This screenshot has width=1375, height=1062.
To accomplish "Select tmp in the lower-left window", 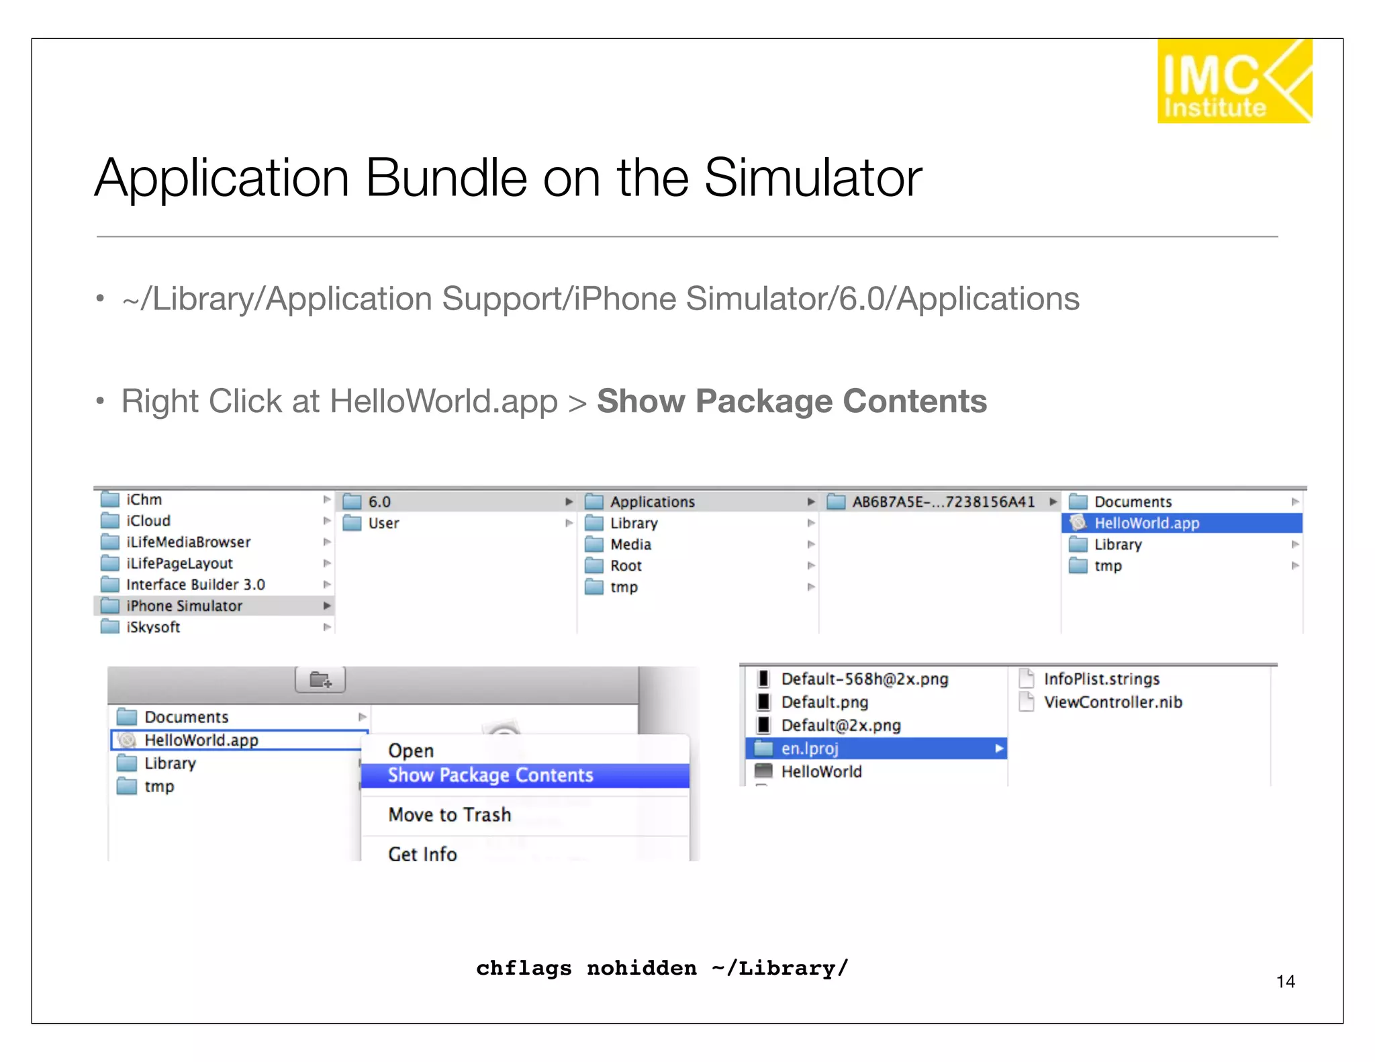I will [236, 786].
